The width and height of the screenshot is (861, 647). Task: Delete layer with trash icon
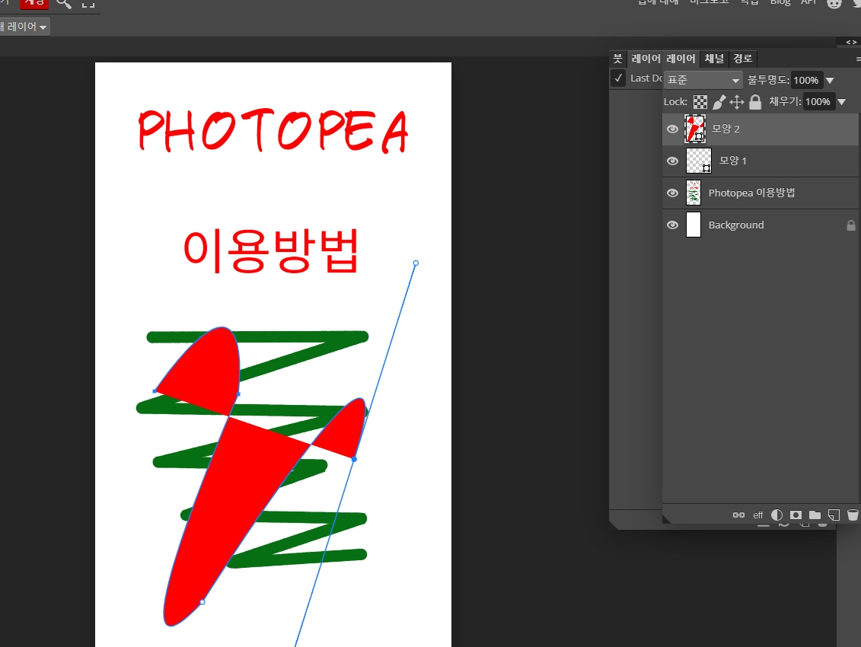click(x=852, y=515)
